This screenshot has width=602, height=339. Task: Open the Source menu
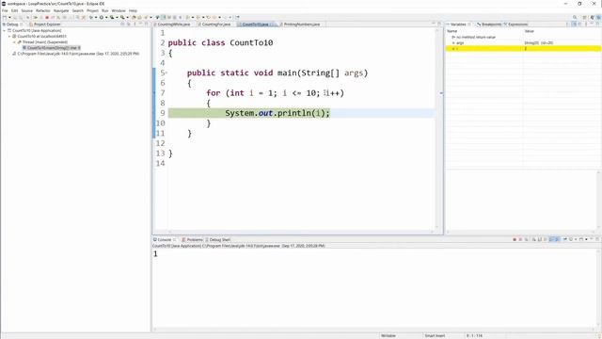click(x=27, y=10)
